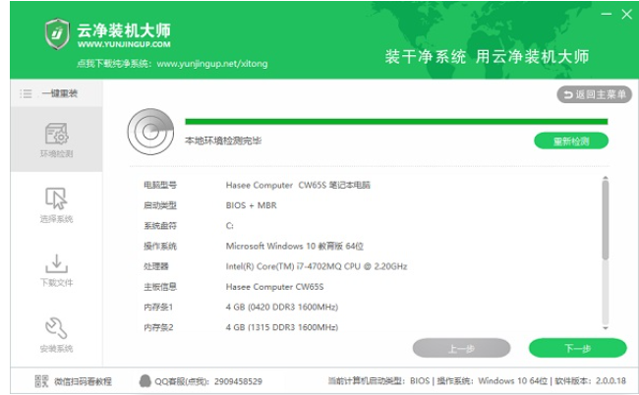This screenshot has width=639, height=395.
Task: Click the green detection progress bar
Action: [396, 122]
